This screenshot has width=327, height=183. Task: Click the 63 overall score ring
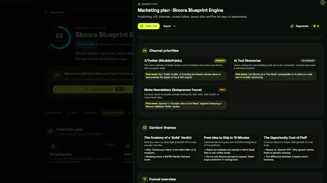60,38
